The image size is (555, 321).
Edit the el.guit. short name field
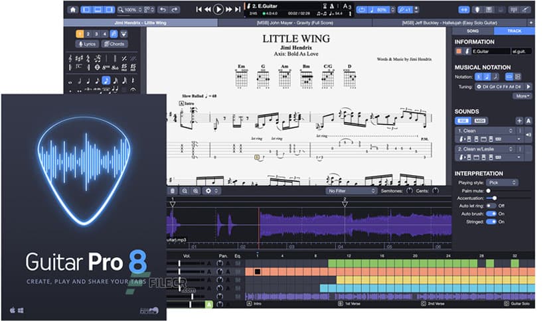click(521, 51)
